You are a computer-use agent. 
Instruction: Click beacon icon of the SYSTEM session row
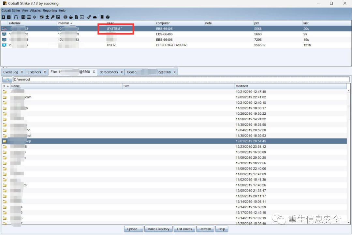pos(4,29)
